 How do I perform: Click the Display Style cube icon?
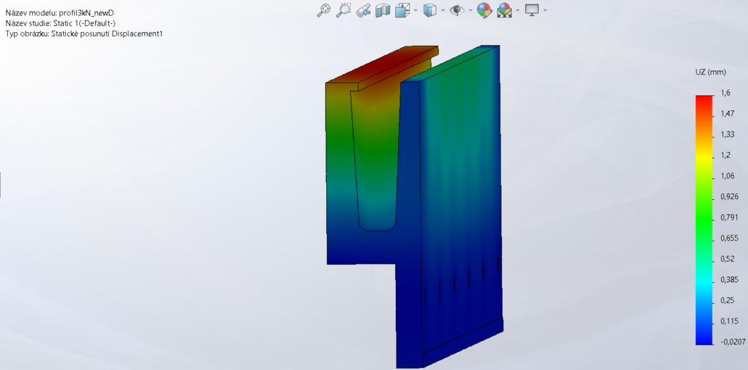point(430,10)
